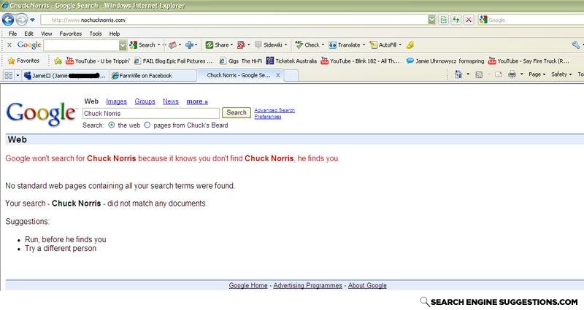Refresh the page with the green arrows icon
The image size is (584, 310).
tap(456, 20)
